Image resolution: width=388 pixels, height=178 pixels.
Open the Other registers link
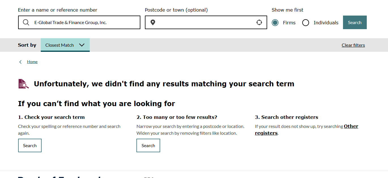(x=351, y=126)
